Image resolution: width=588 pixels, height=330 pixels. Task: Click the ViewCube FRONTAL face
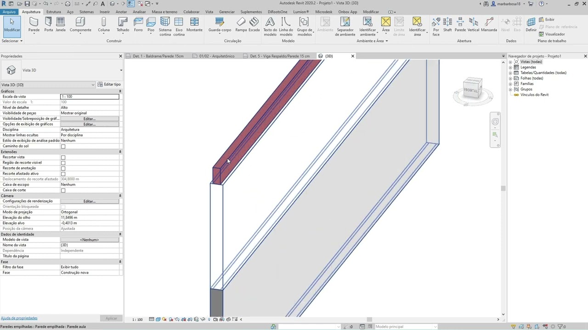[x=471, y=90]
